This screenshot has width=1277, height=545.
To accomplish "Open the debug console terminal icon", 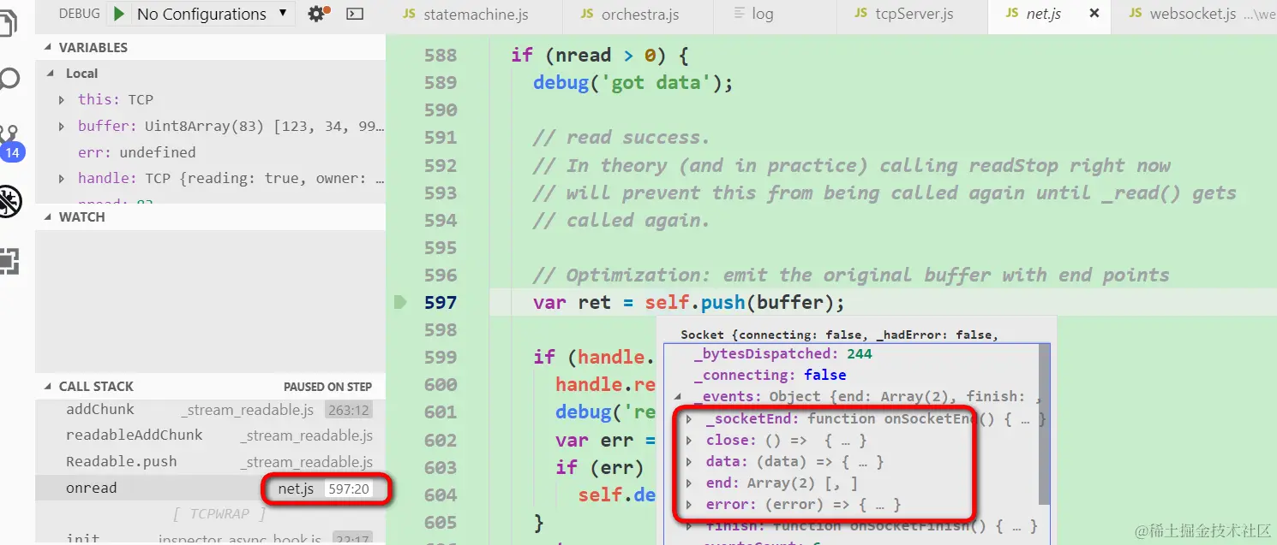I will [x=355, y=14].
